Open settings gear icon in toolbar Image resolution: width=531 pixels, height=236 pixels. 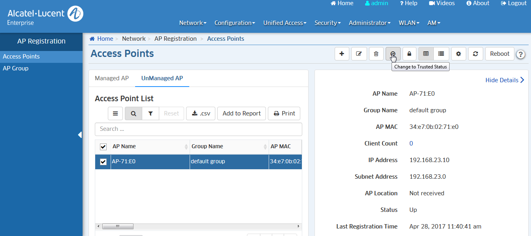458,54
